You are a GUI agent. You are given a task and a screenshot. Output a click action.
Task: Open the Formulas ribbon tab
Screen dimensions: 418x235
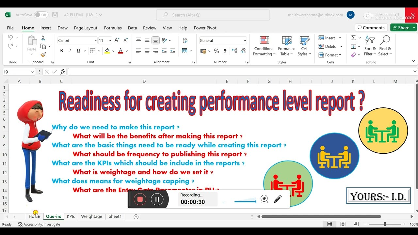click(113, 28)
